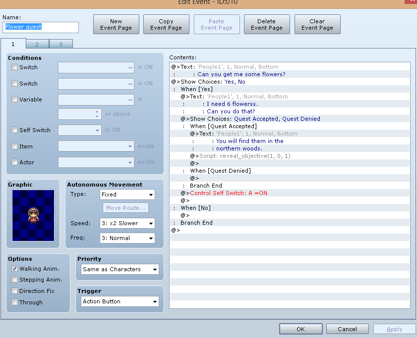417x338 pixels.
Task: Increase the variable value with up arrow
Action: pos(97,112)
